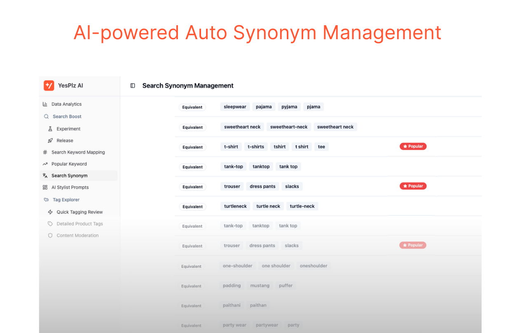Click the Popular badge on trouser row
The height and width of the screenshot is (333, 515).
point(413,186)
